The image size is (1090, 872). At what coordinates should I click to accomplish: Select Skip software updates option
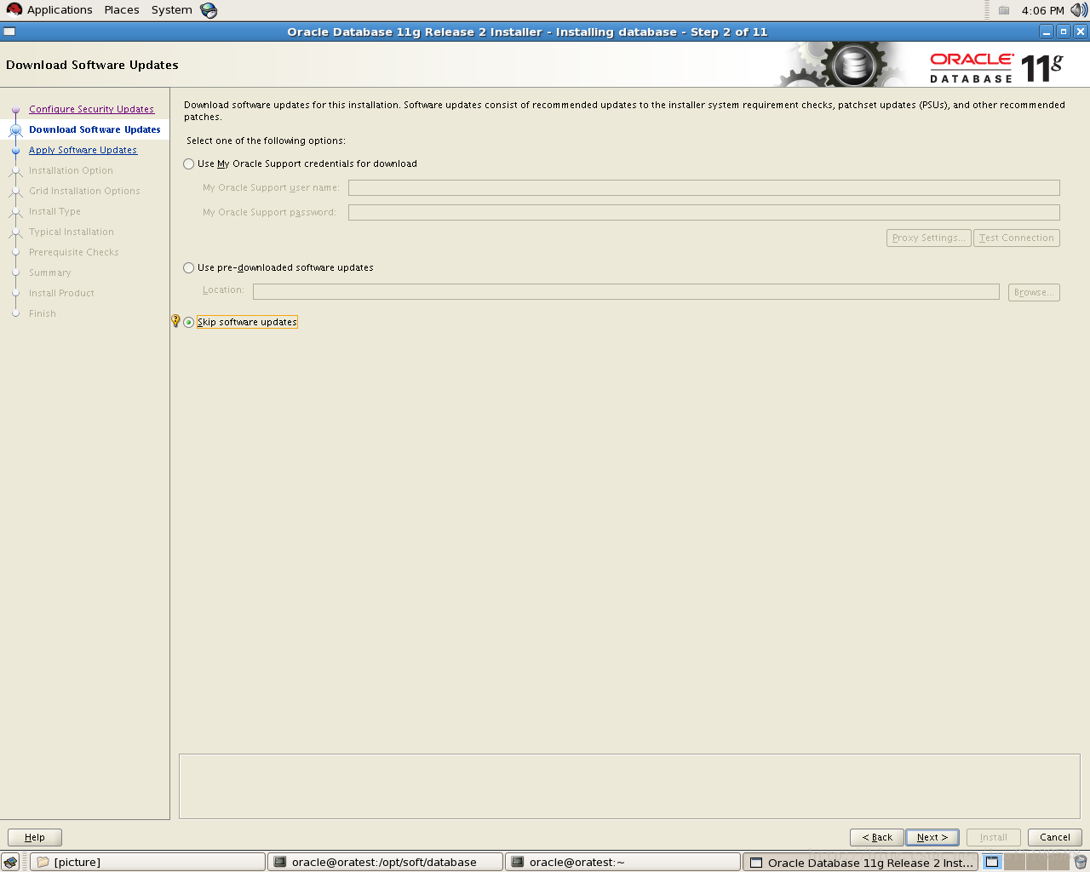tap(189, 322)
